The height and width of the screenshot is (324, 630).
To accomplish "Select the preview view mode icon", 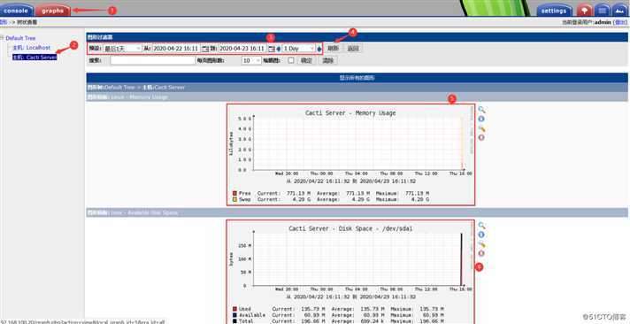I will tap(620, 11).
